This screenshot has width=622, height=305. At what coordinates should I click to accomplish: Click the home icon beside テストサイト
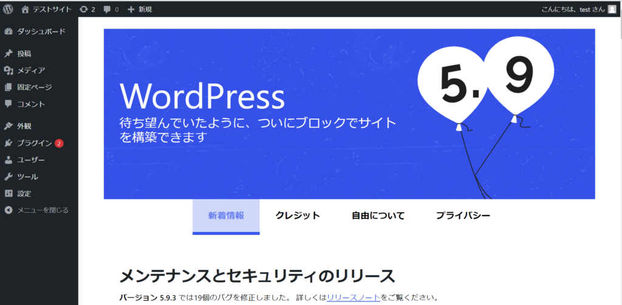click(26, 9)
